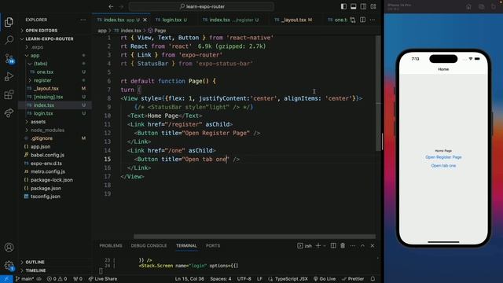Split the terminal pane
Image resolution: width=503 pixels, height=283 pixels.
333,245
